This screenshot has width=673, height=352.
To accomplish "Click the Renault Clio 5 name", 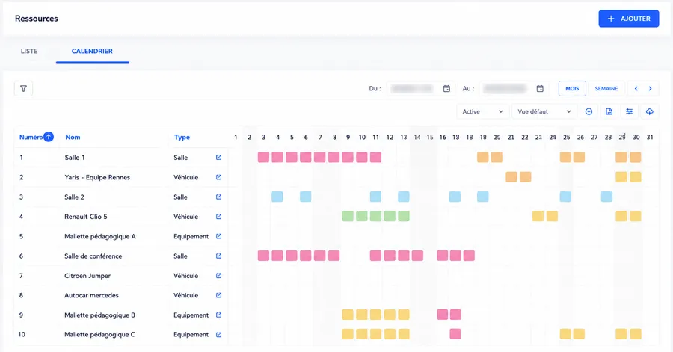I will 86,217.
